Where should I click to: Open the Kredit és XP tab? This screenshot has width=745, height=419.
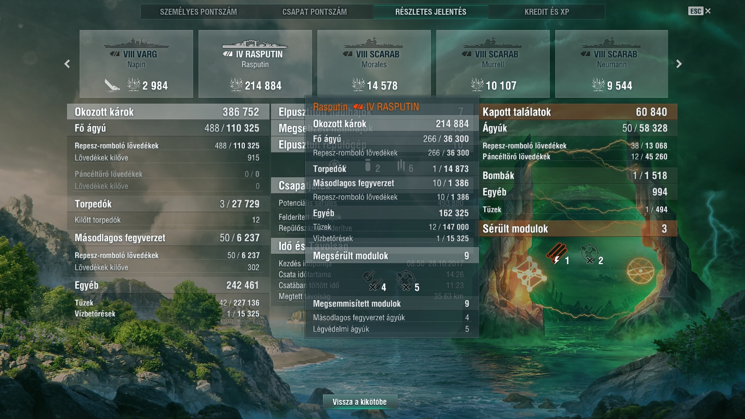547,11
